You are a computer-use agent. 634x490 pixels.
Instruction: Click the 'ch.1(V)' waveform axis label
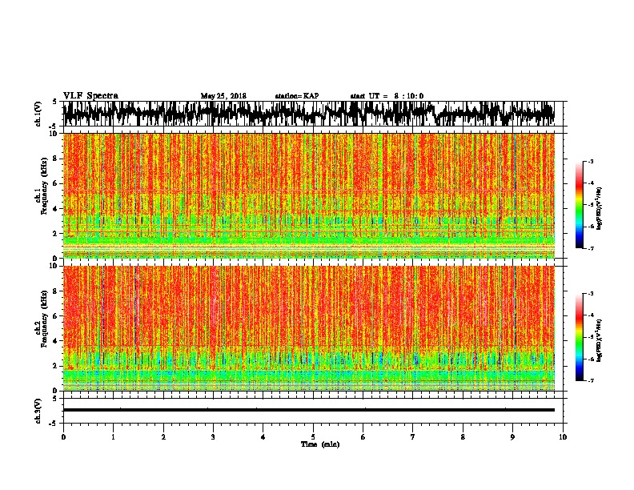click(38, 114)
